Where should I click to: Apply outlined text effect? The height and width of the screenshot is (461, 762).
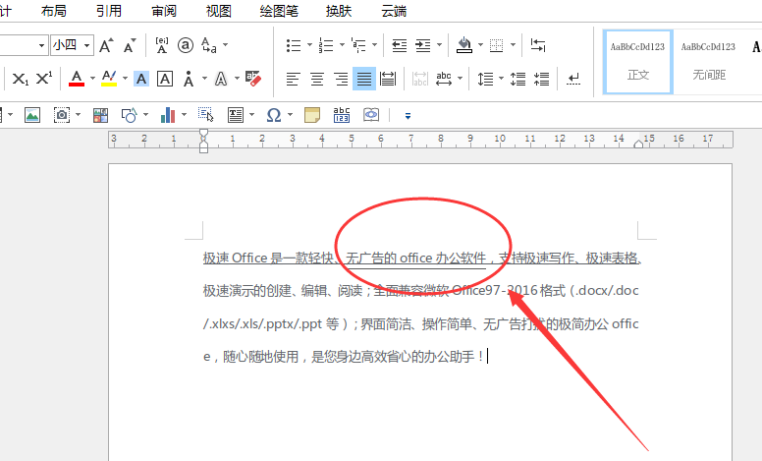221,79
